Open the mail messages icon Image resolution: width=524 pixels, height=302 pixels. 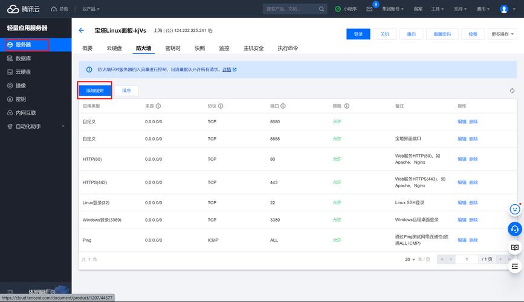click(x=369, y=9)
